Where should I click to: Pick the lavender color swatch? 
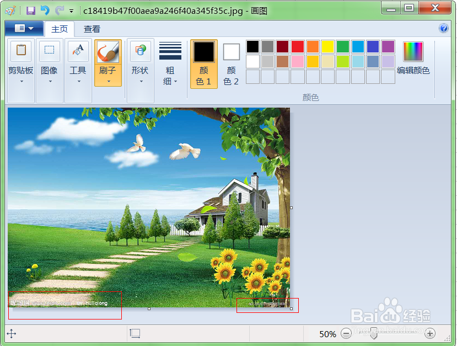pos(388,62)
